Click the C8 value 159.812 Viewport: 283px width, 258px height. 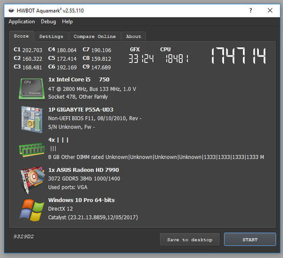[x=101, y=59]
